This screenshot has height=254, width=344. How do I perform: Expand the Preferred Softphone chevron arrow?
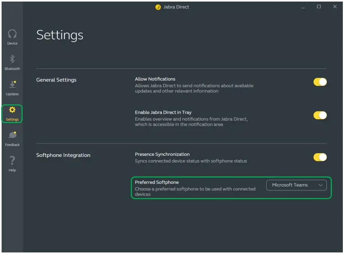[x=321, y=185]
